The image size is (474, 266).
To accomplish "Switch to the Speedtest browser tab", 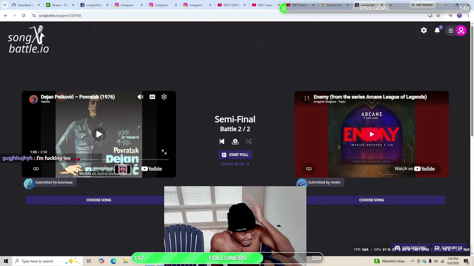I will (25, 5).
